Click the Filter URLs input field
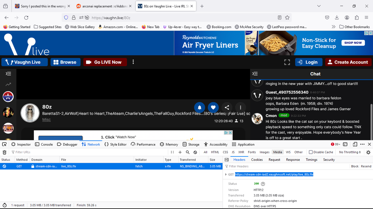This screenshot has height=209, width=373. click(89, 152)
